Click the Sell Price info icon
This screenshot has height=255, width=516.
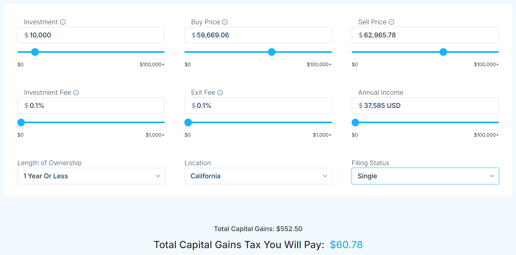tap(391, 22)
